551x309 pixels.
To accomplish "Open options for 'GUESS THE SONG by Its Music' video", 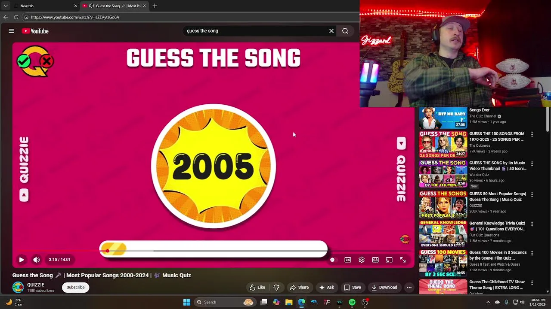I will tap(532, 164).
